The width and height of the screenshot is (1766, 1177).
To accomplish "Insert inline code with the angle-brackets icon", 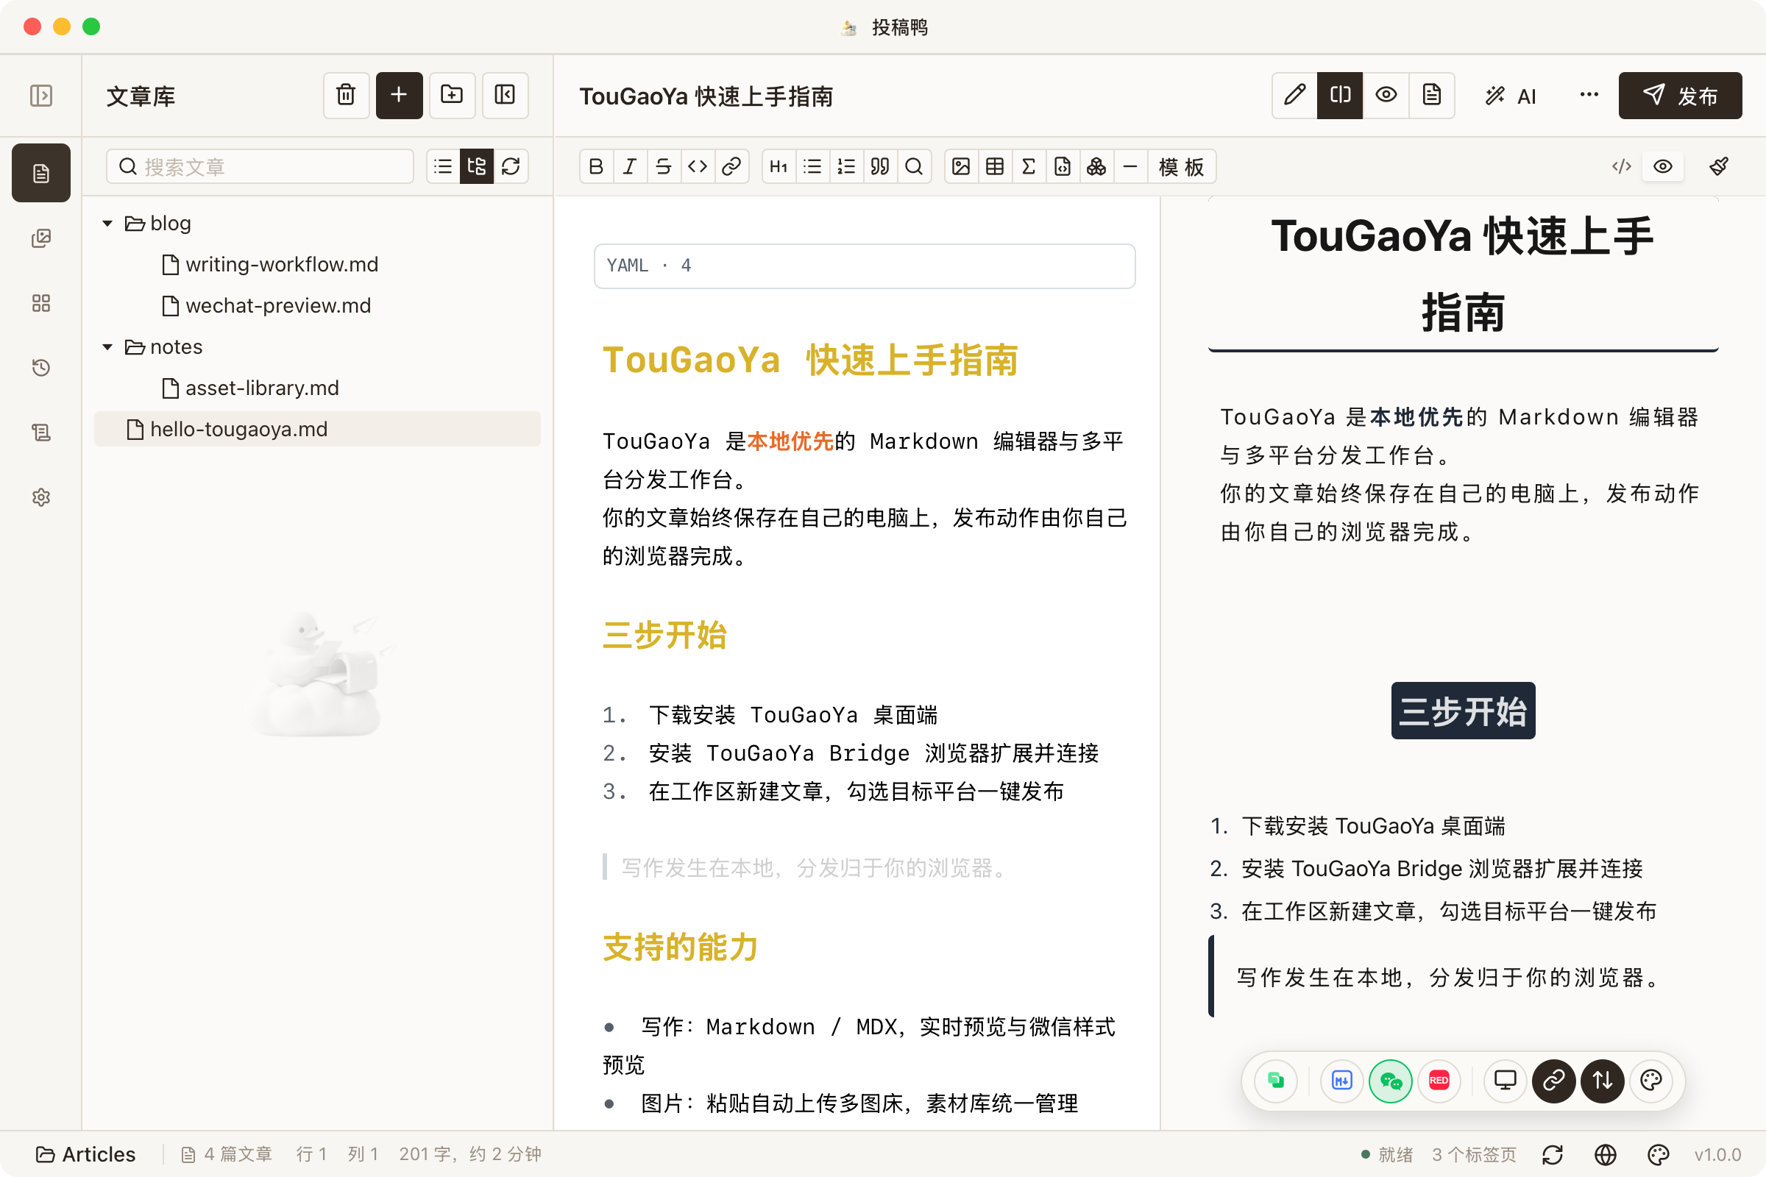I will click(x=698, y=167).
